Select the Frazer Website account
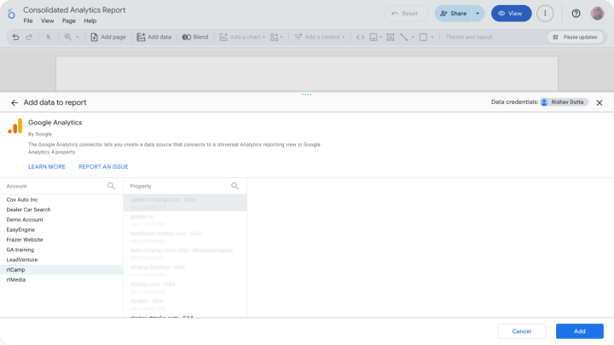The width and height of the screenshot is (614, 345). pos(61,239)
